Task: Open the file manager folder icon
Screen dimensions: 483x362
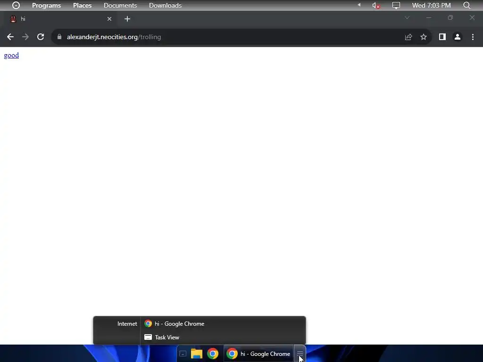Action: pos(197,354)
